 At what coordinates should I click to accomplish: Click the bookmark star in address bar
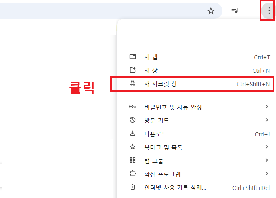[x=211, y=11]
